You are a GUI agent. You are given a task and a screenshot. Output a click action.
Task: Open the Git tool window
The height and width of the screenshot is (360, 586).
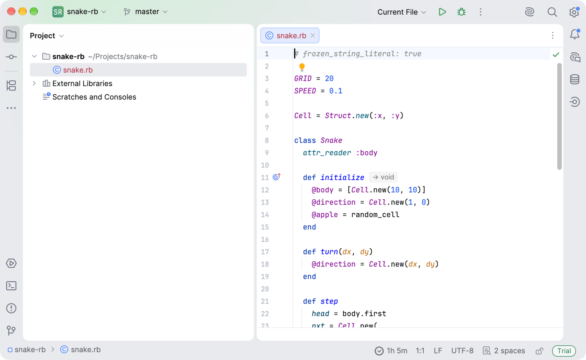tap(11, 330)
